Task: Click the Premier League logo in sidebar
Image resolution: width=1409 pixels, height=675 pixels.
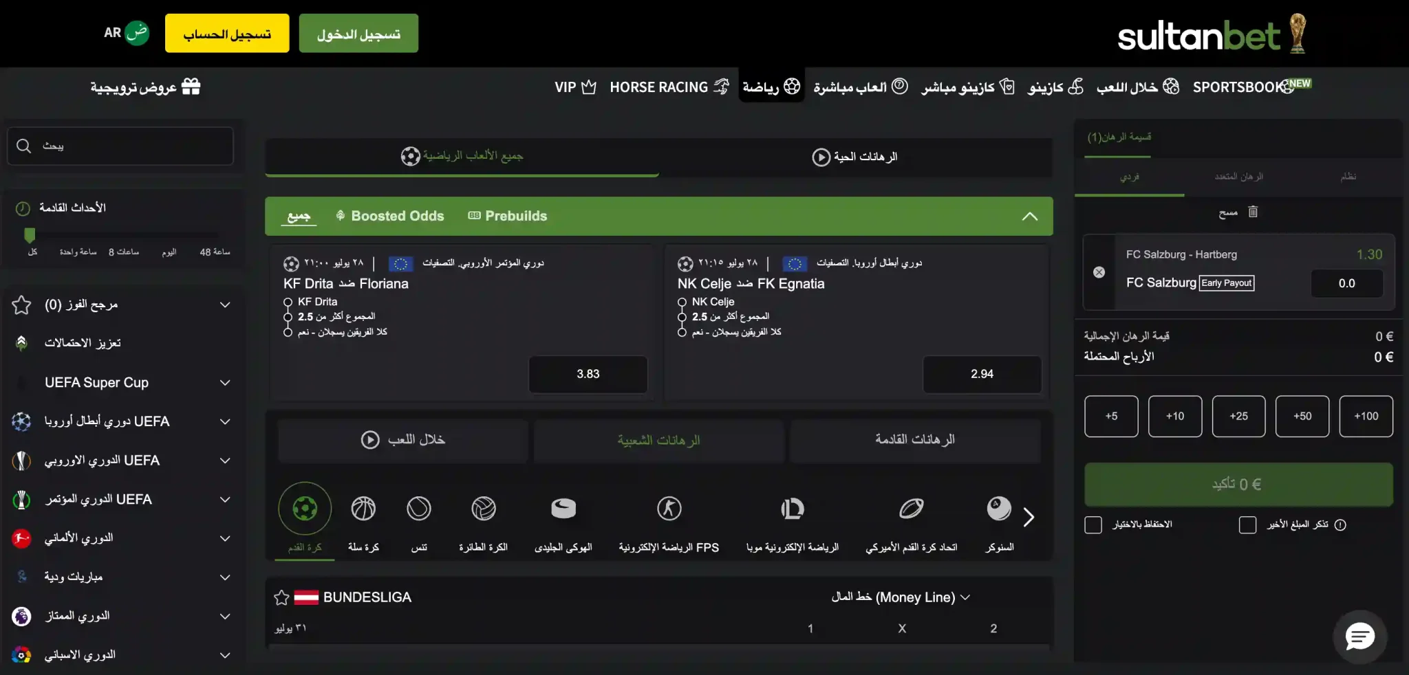Action: [21, 616]
